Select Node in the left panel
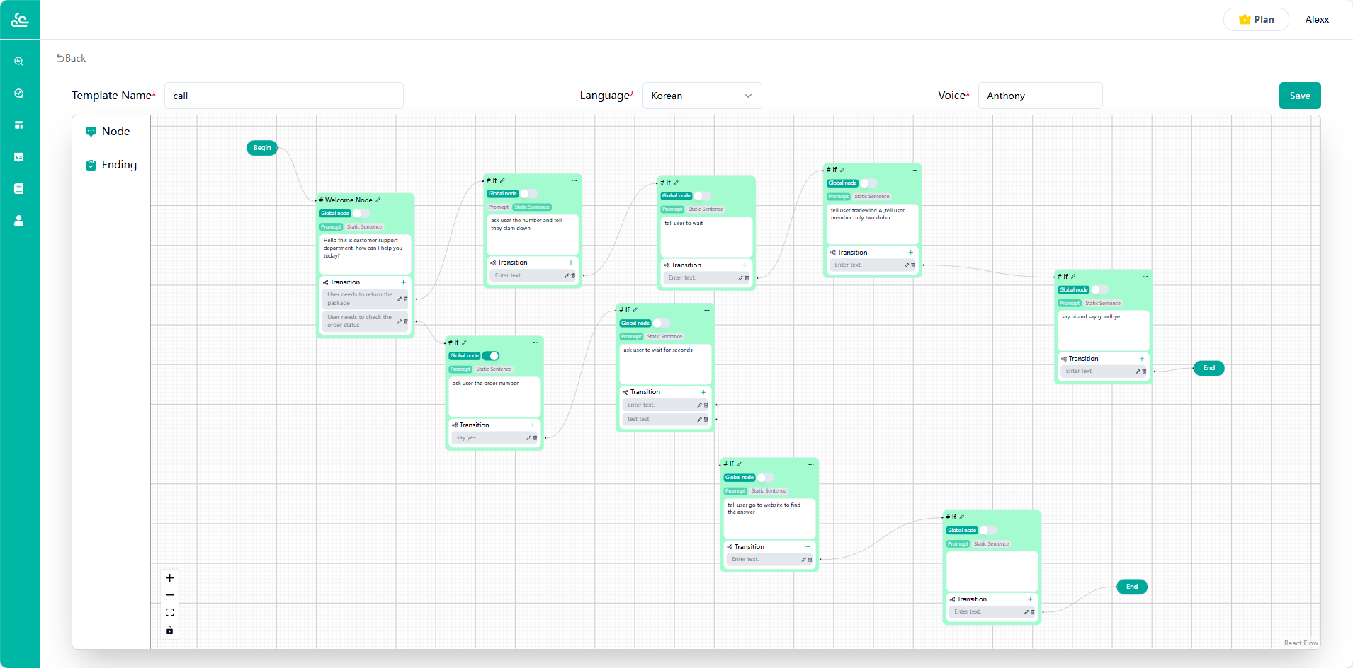Viewport: 1353px width, 668px height. pyautogui.click(x=115, y=132)
